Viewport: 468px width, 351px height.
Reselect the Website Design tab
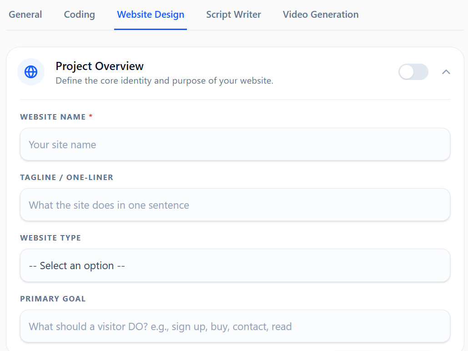coord(151,15)
